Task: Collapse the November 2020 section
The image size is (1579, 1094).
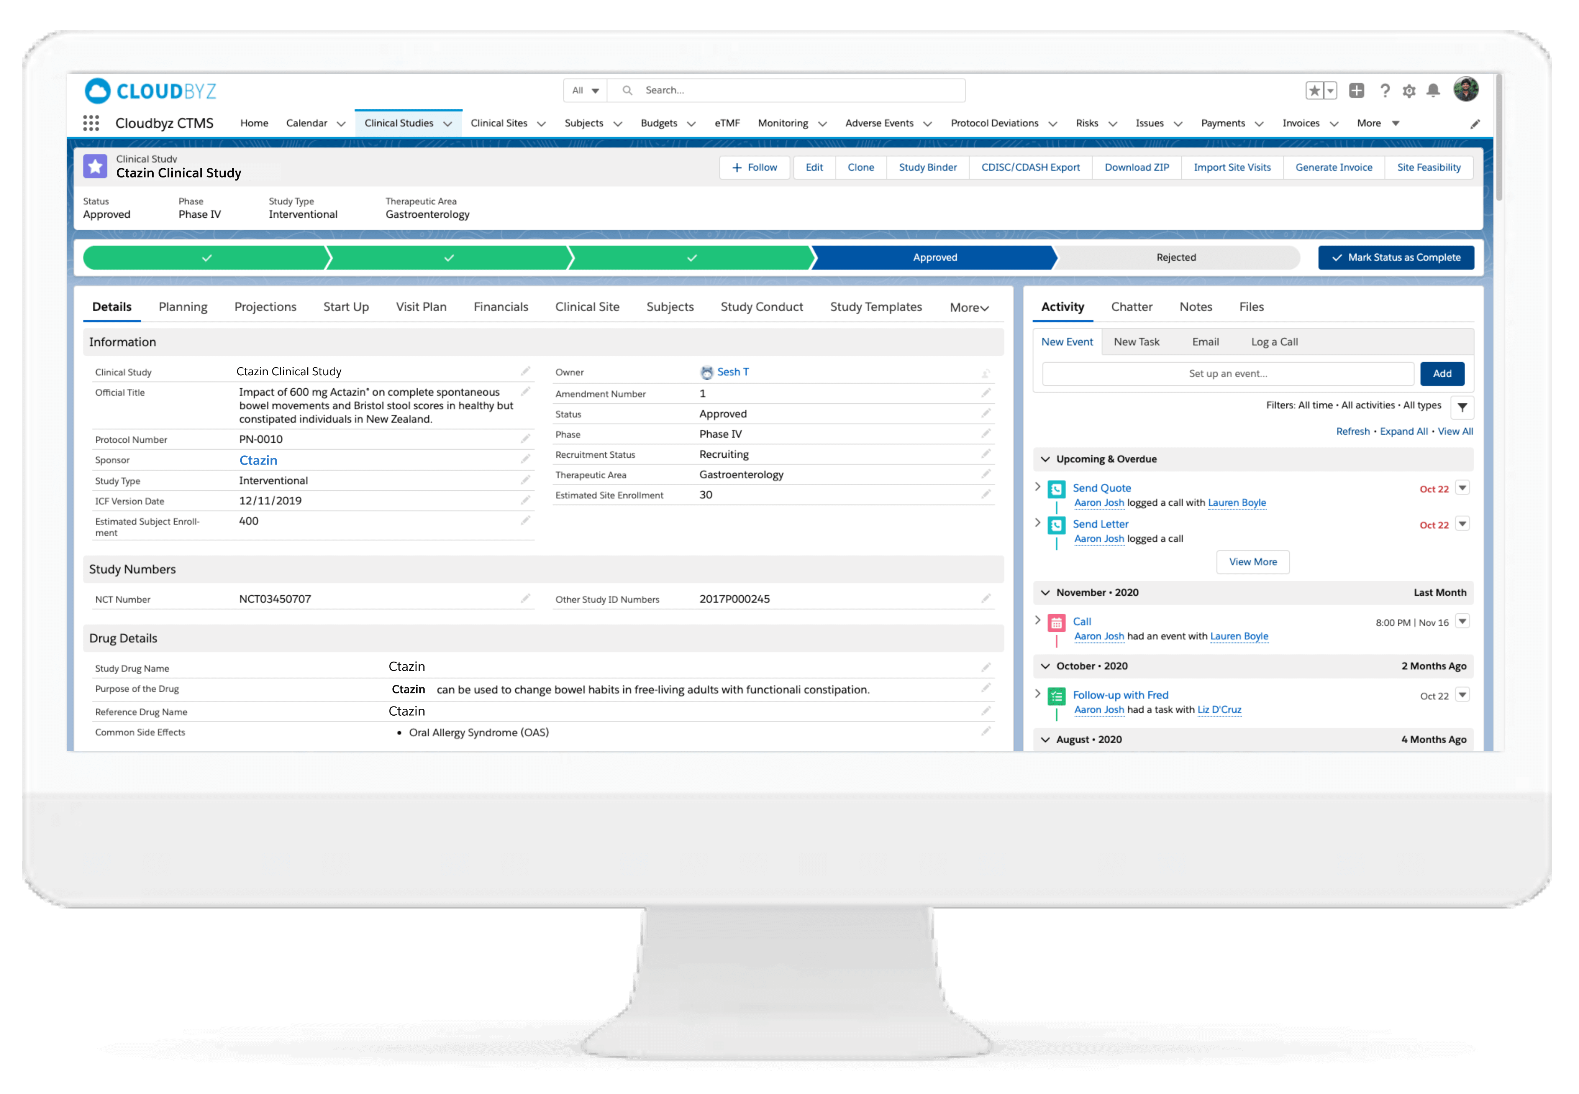Action: [1045, 593]
